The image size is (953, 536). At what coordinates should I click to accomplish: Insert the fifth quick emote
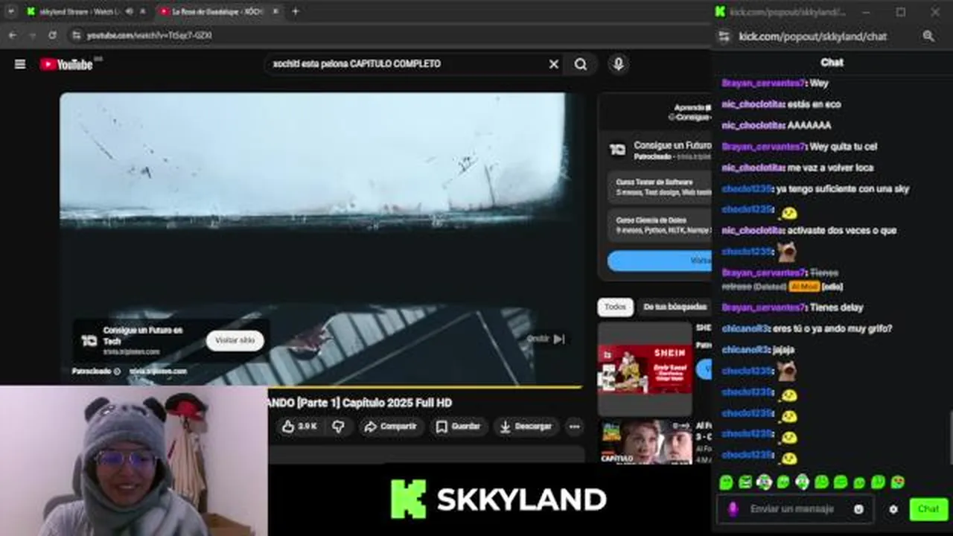802,482
